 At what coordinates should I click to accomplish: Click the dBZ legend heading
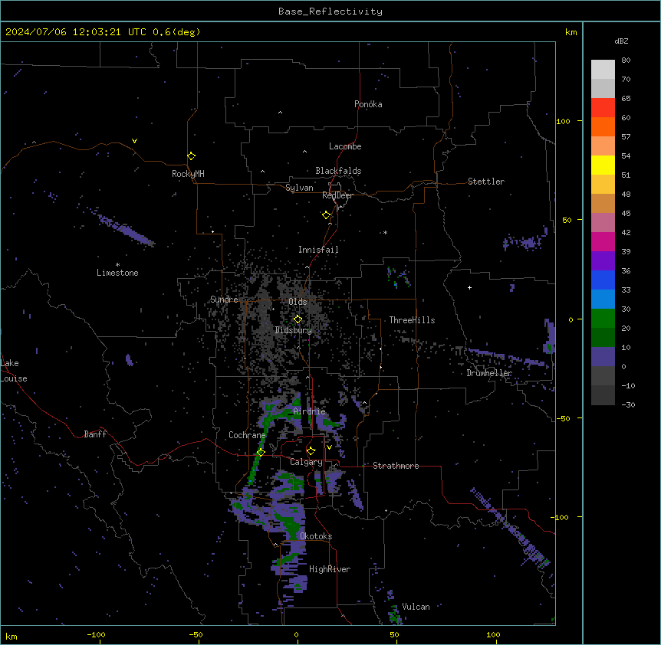(x=621, y=41)
